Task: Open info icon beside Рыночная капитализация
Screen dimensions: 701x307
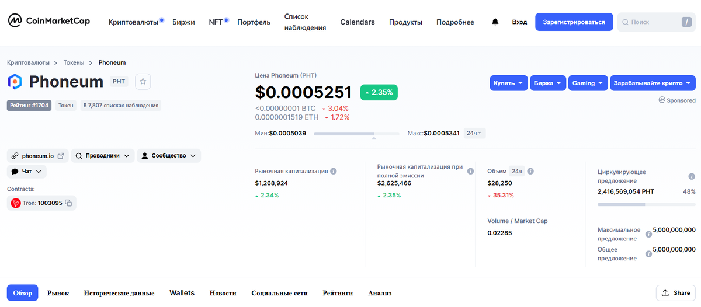Action: pyautogui.click(x=334, y=172)
